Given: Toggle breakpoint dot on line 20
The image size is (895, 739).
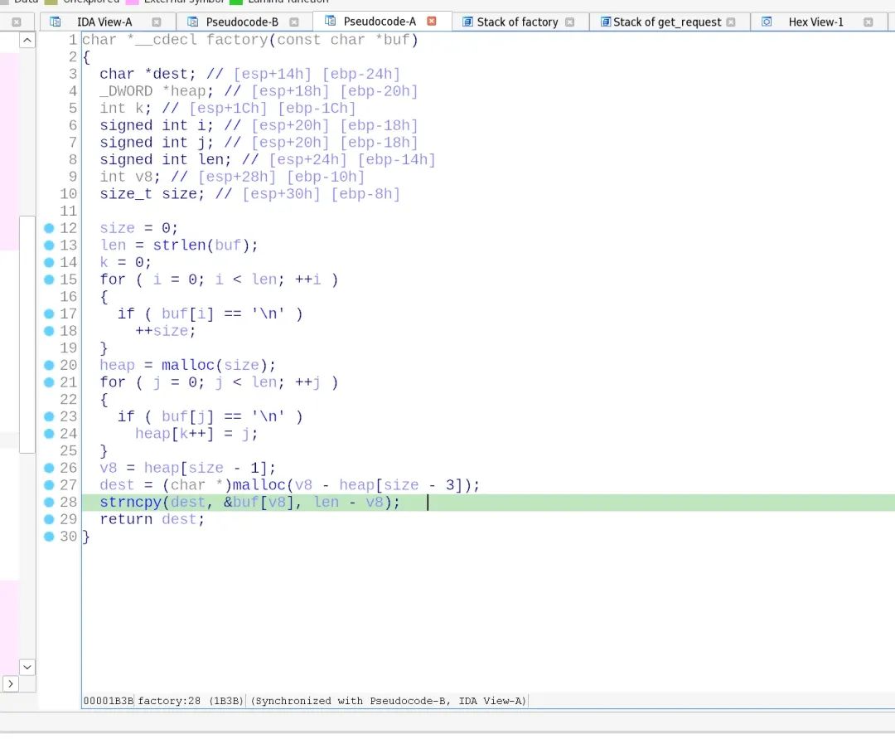Looking at the screenshot, I should pyautogui.click(x=49, y=365).
